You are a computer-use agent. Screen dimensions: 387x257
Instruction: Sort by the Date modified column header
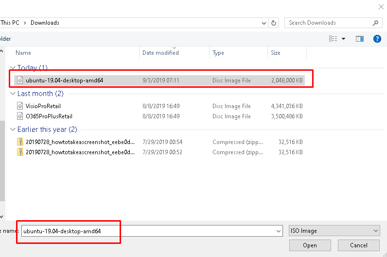160,53
